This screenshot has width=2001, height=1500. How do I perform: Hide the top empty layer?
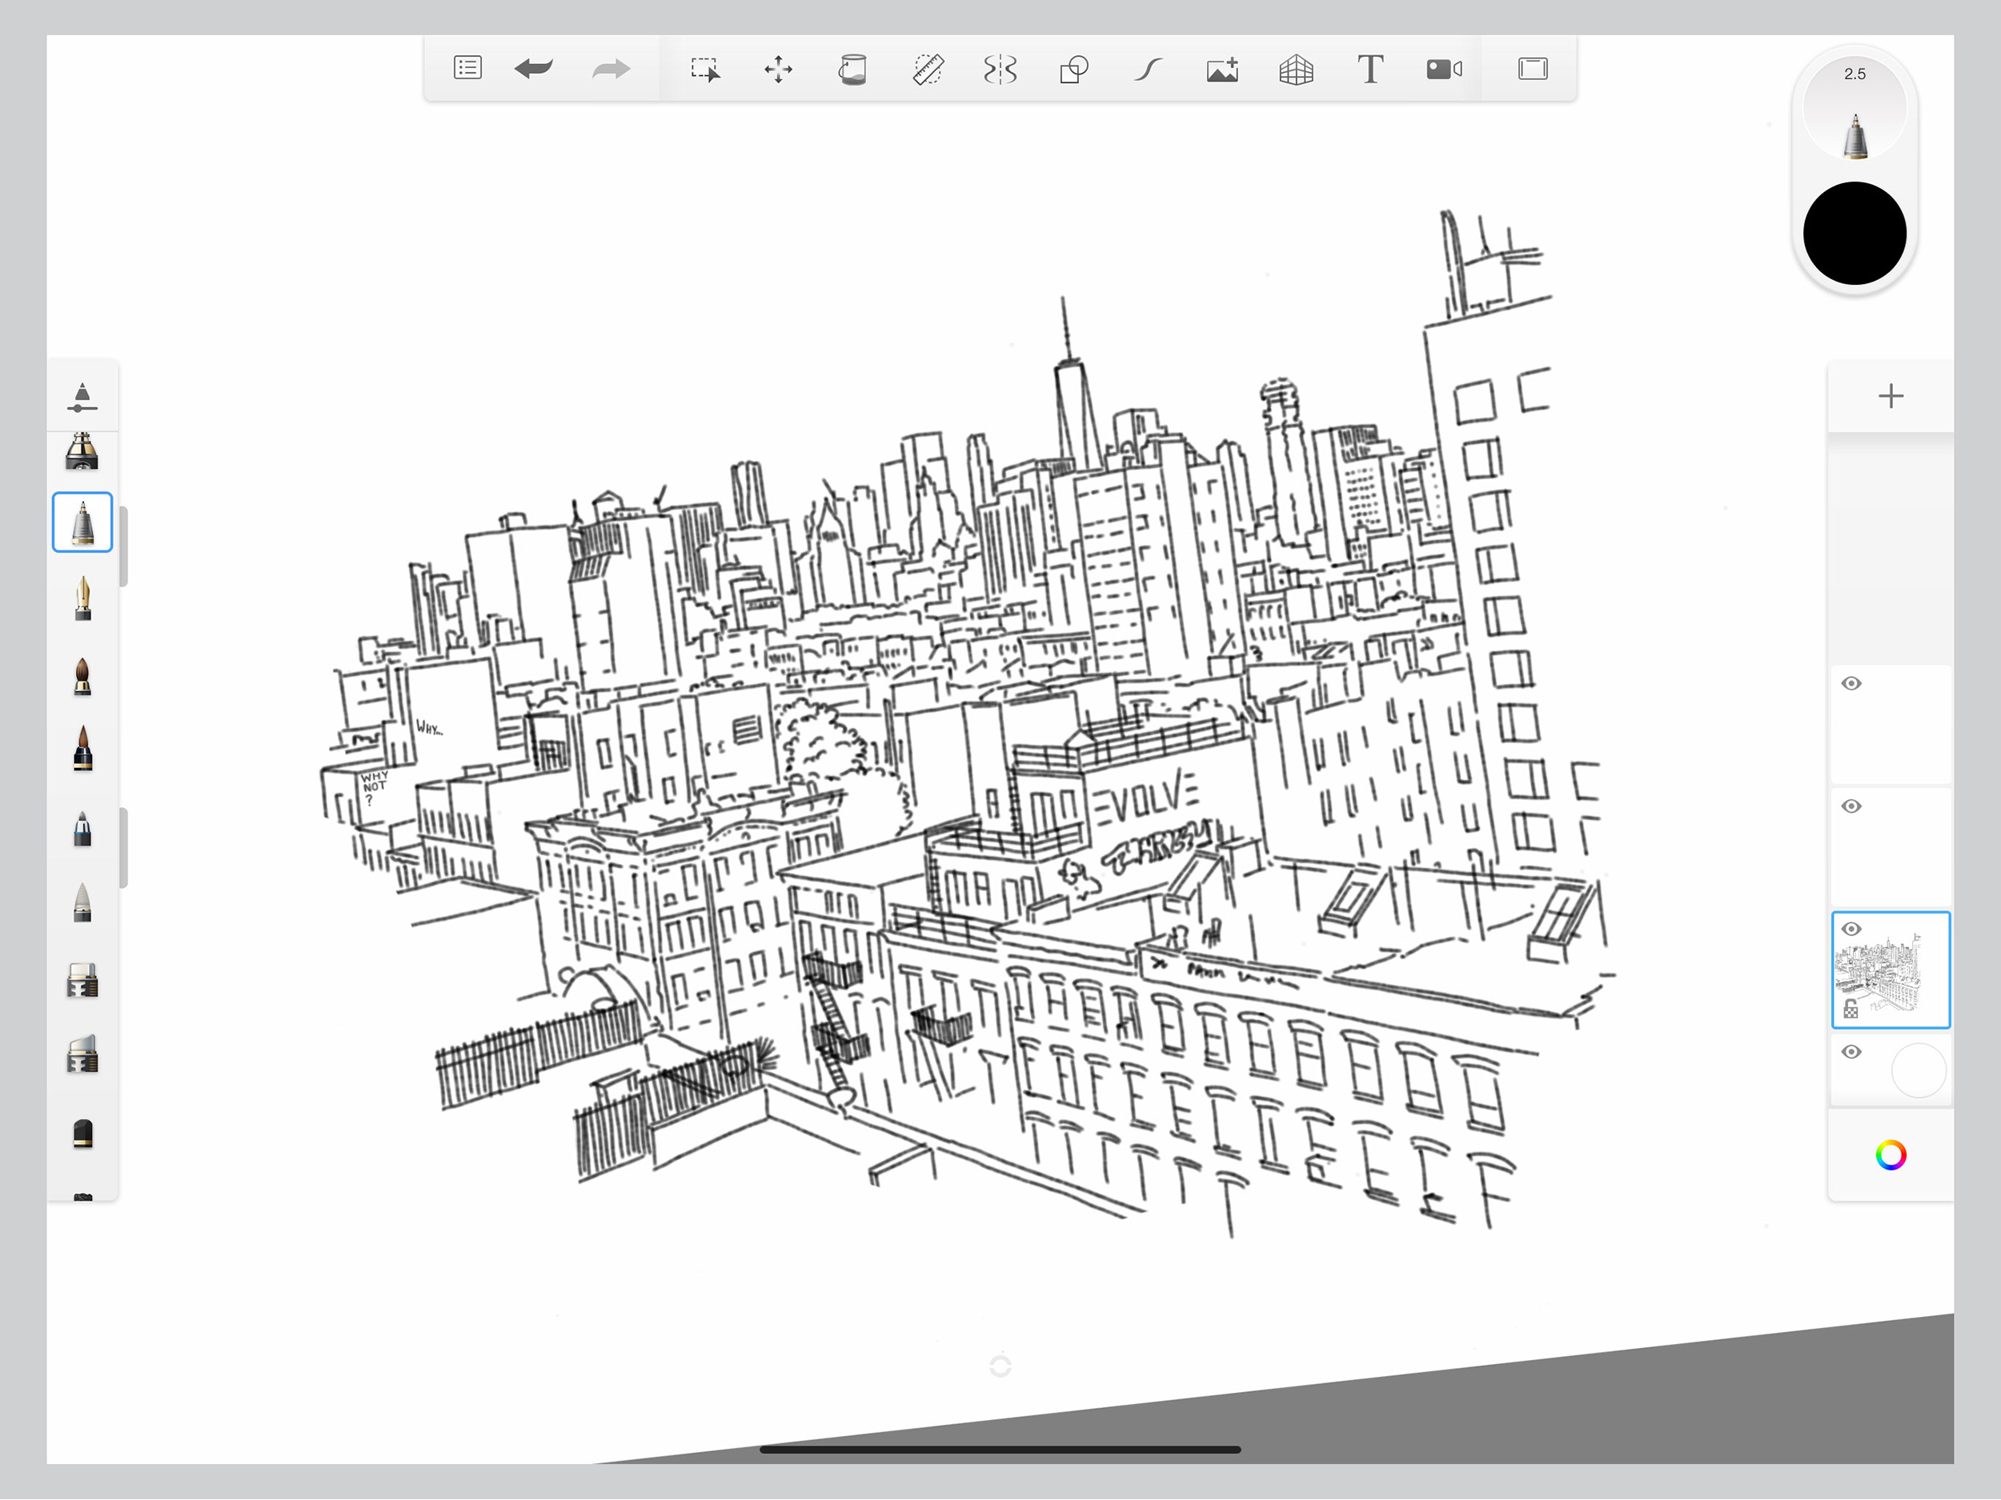(1851, 683)
